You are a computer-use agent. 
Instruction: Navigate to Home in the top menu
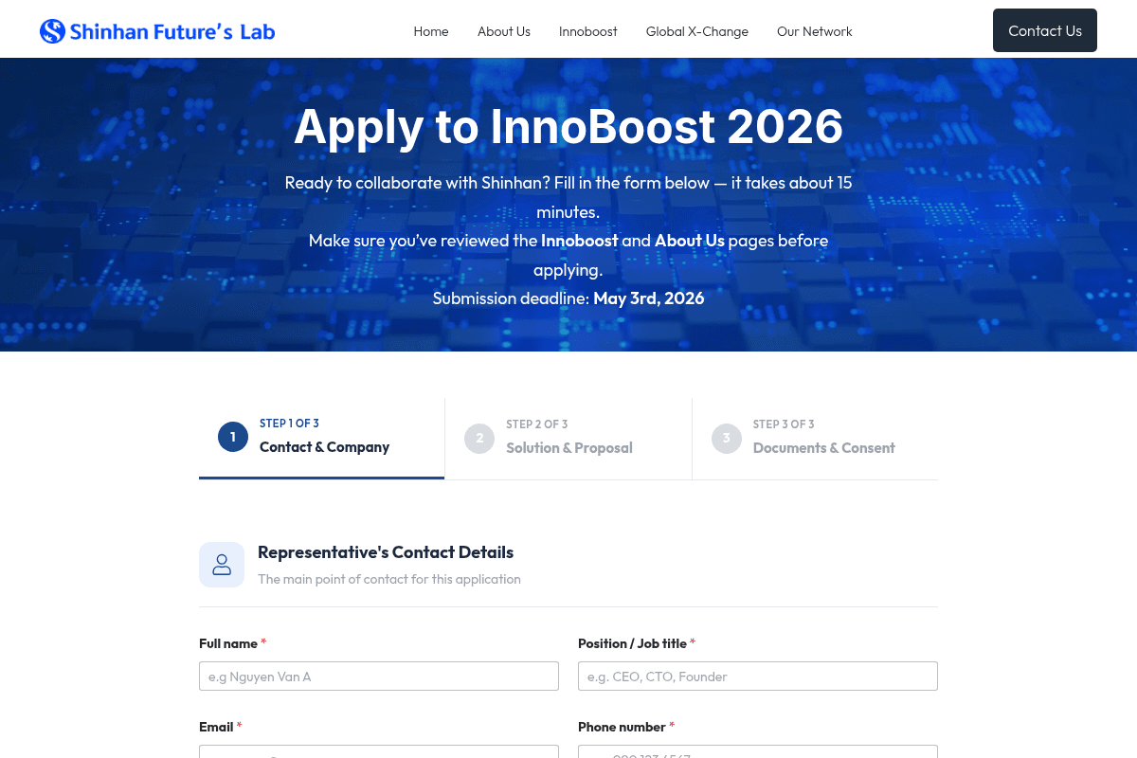click(x=431, y=31)
